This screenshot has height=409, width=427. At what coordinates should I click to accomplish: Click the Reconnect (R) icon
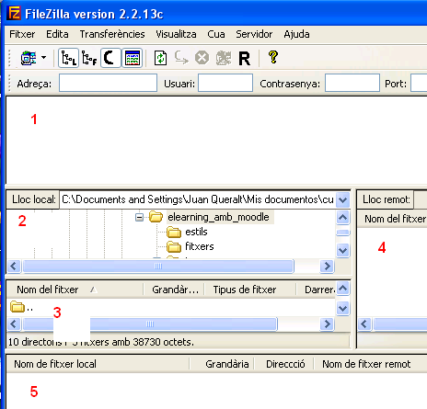[x=245, y=59]
